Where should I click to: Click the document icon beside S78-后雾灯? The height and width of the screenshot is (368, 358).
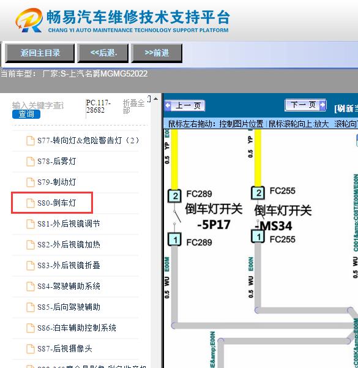[30, 162]
